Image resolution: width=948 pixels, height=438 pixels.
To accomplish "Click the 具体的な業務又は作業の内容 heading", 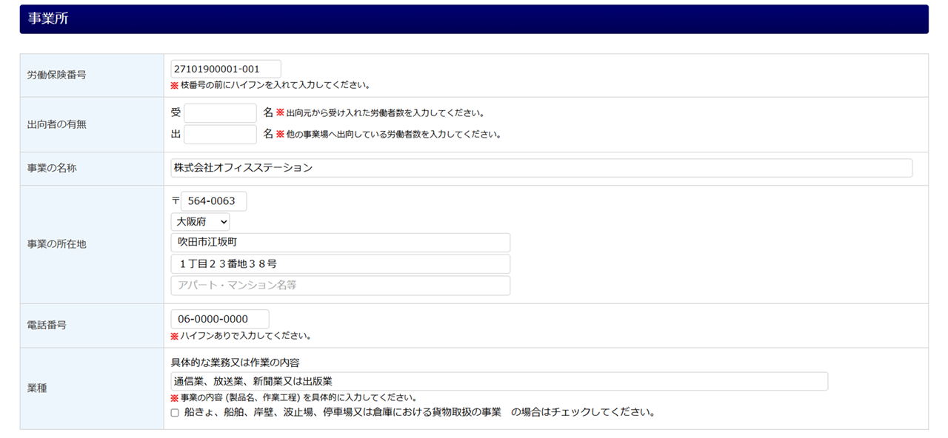I will click(x=235, y=363).
